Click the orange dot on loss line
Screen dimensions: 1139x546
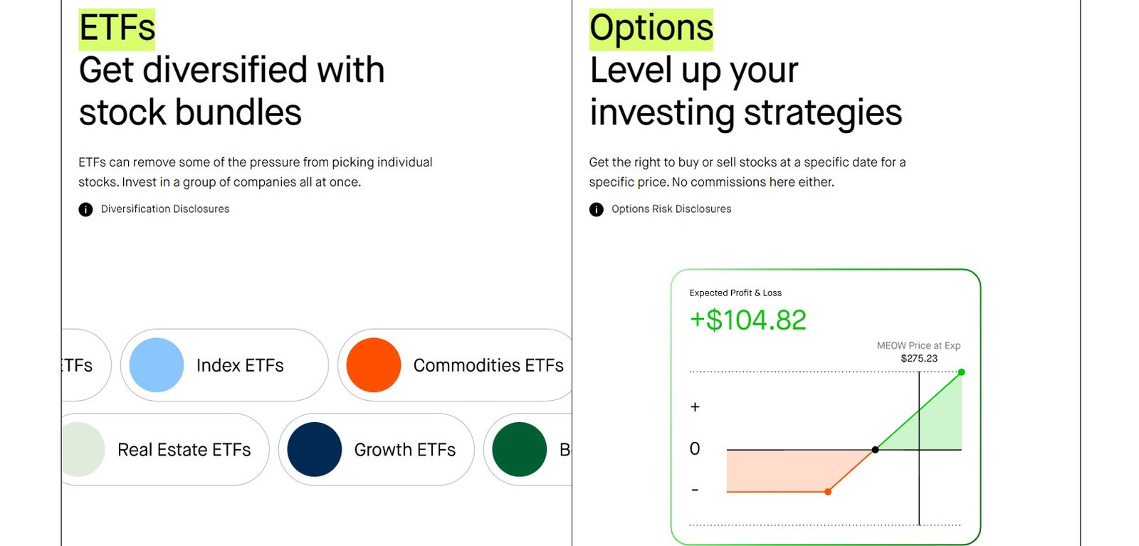point(828,492)
